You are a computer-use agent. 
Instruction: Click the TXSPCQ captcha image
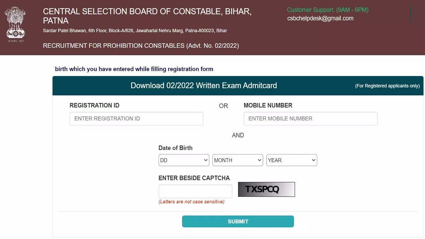(266, 189)
